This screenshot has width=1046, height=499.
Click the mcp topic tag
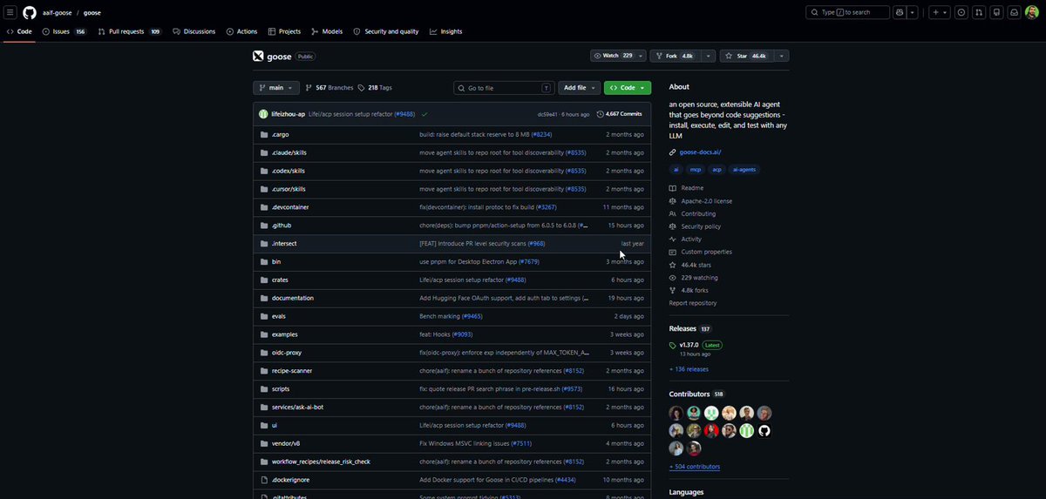click(x=696, y=170)
